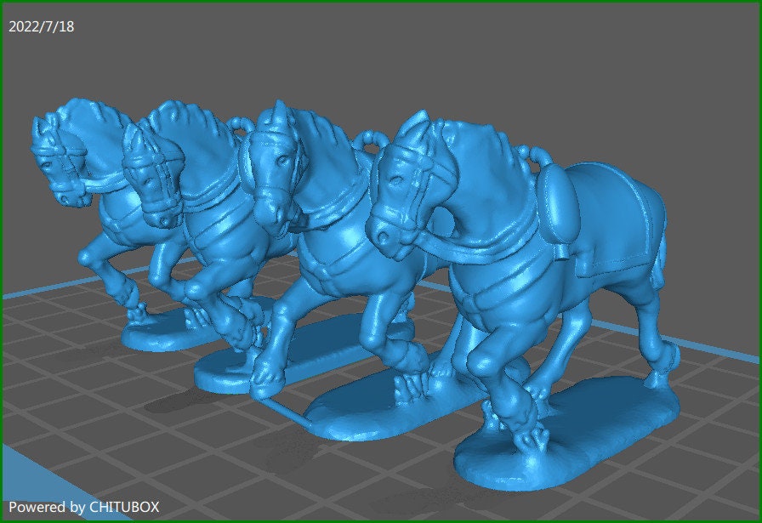Click the oval base under the front-right horse
This screenshot has height=523, width=762.
[578, 442]
